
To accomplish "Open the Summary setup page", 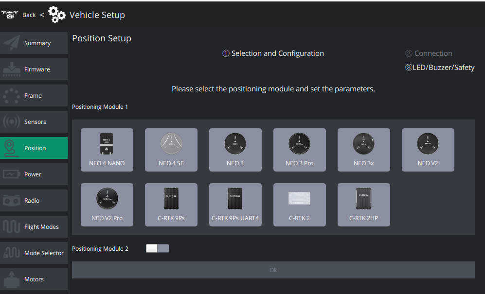I will point(34,43).
